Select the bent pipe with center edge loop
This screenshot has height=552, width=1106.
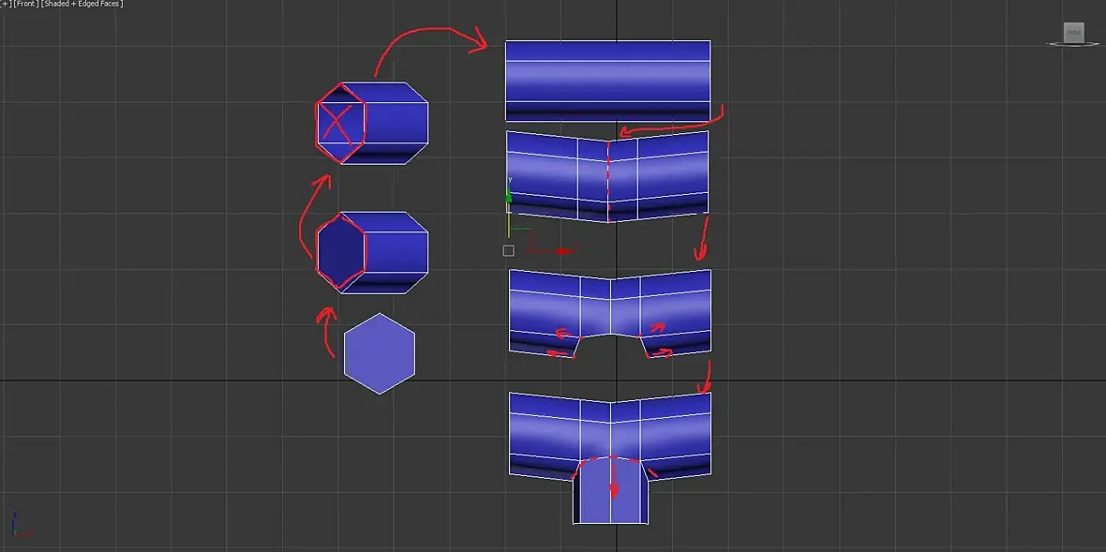(x=607, y=176)
